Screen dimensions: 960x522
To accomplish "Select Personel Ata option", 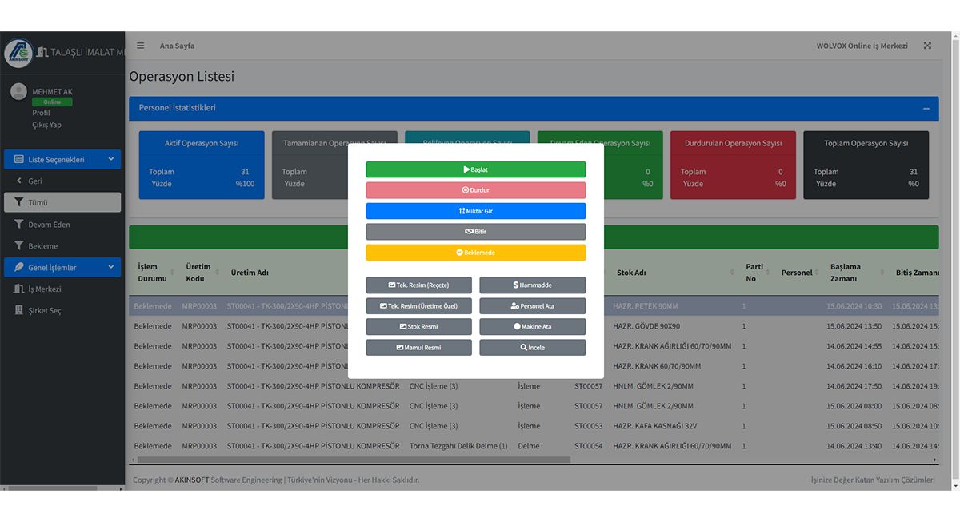I will [532, 306].
